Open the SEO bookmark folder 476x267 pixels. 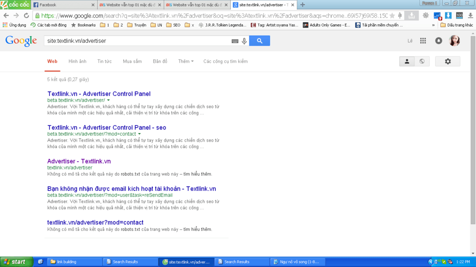click(173, 25)
